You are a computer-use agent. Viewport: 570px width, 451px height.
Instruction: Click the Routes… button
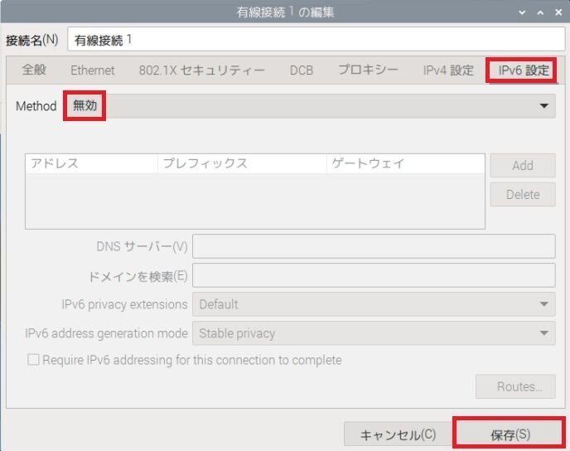[515, 386]
